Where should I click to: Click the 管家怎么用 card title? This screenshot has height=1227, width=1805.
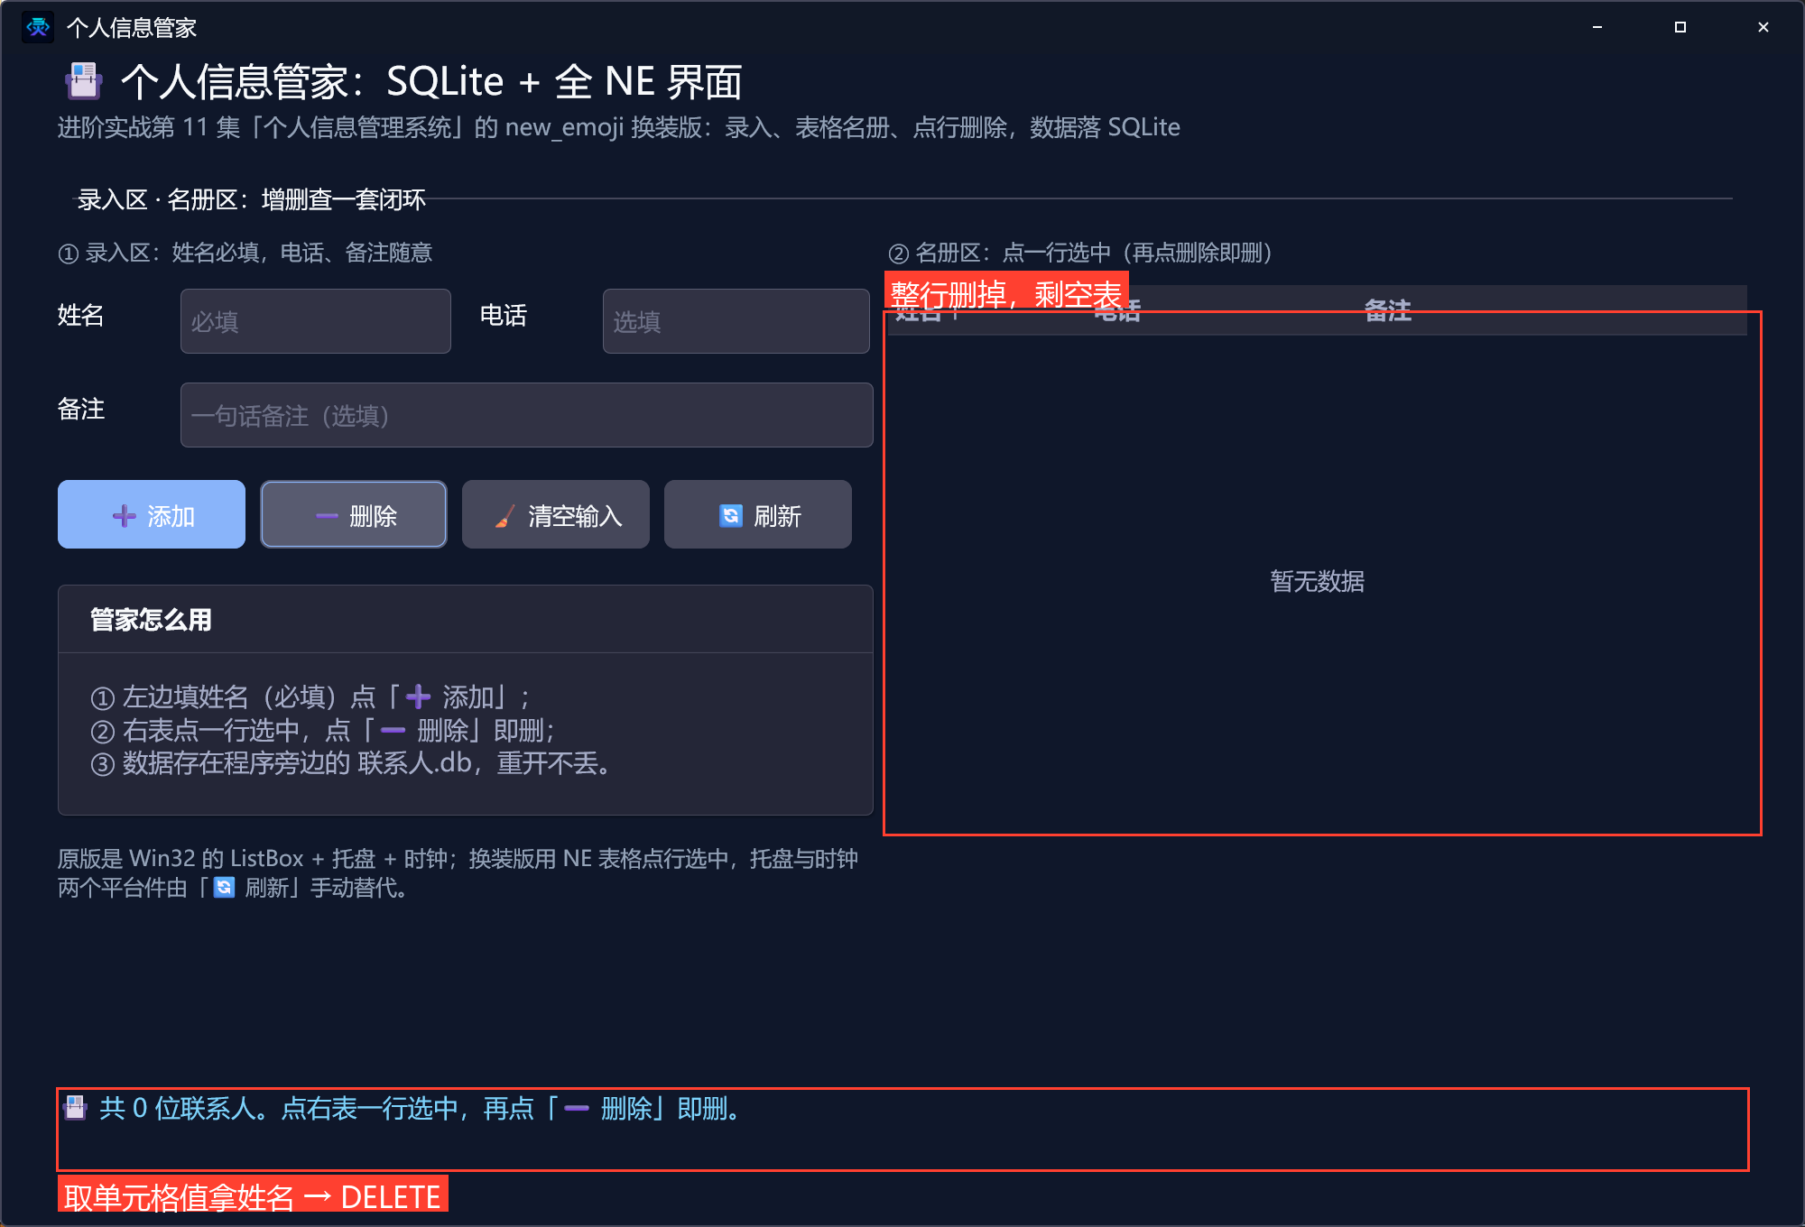(151, 620)
